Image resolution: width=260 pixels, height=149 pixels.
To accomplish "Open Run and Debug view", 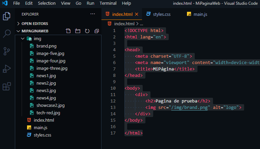I will [x=7, y=69].
